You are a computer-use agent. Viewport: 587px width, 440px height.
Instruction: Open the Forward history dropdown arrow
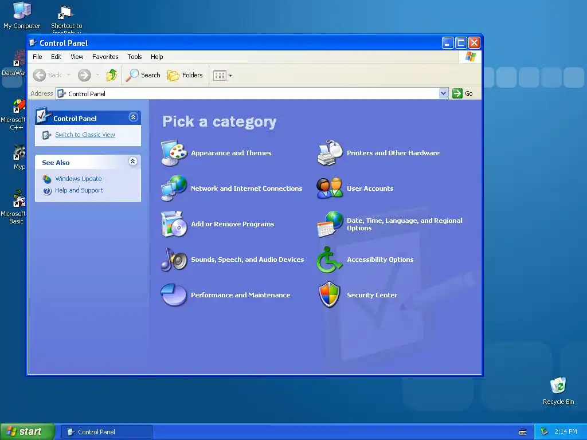pyautogui.click(x=97, y=75)
